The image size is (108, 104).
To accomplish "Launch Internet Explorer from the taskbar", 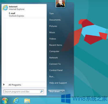I will click(x=16, y=101).
